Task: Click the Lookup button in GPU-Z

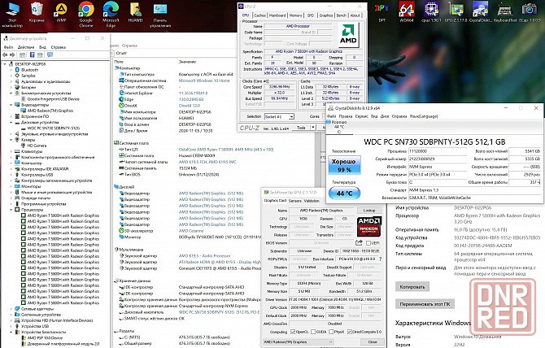Action: click(369, 211)
